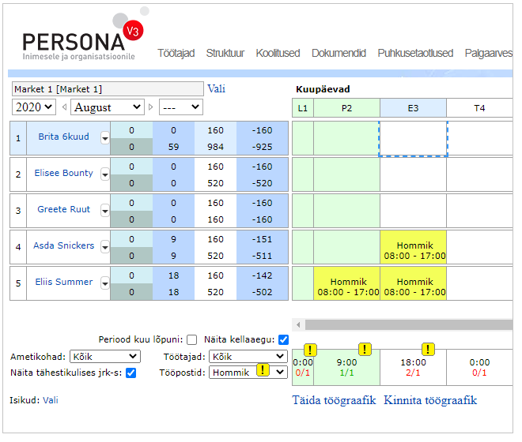Toggle Näita tähestikulises jrk-s checkbox
522x442 pixels.
[131, 373]
